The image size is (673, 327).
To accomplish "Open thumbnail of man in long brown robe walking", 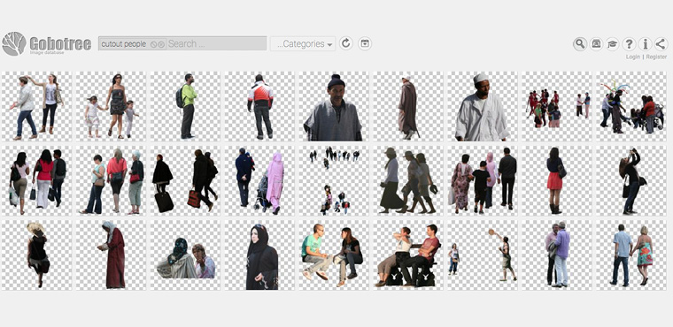I will pyautogui.click(x=408, y=106).
